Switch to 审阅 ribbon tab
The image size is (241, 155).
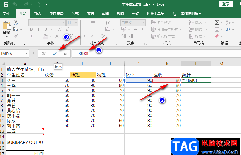(x=105, y=14)
